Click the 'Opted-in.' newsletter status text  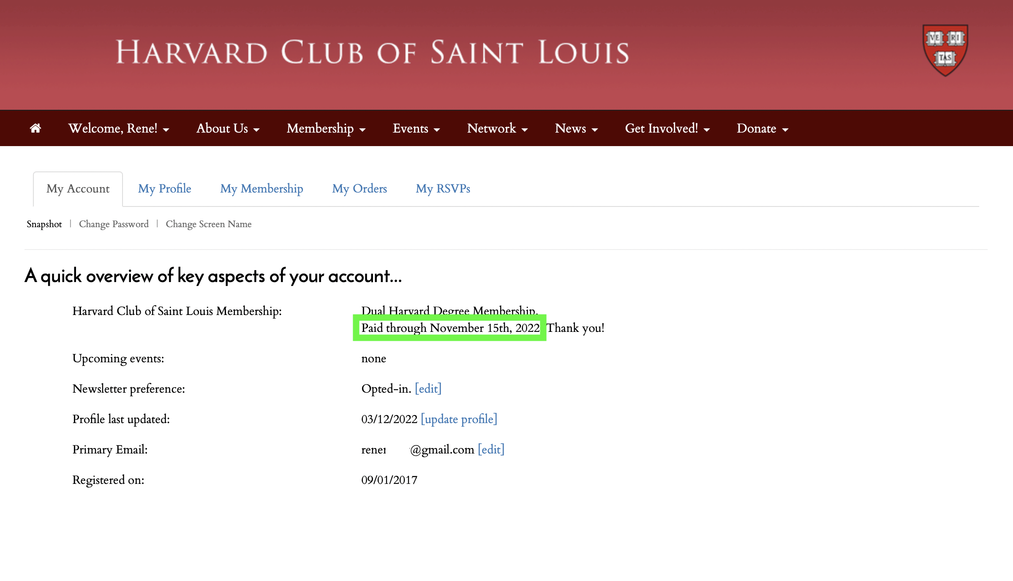(x=386, y=388)
